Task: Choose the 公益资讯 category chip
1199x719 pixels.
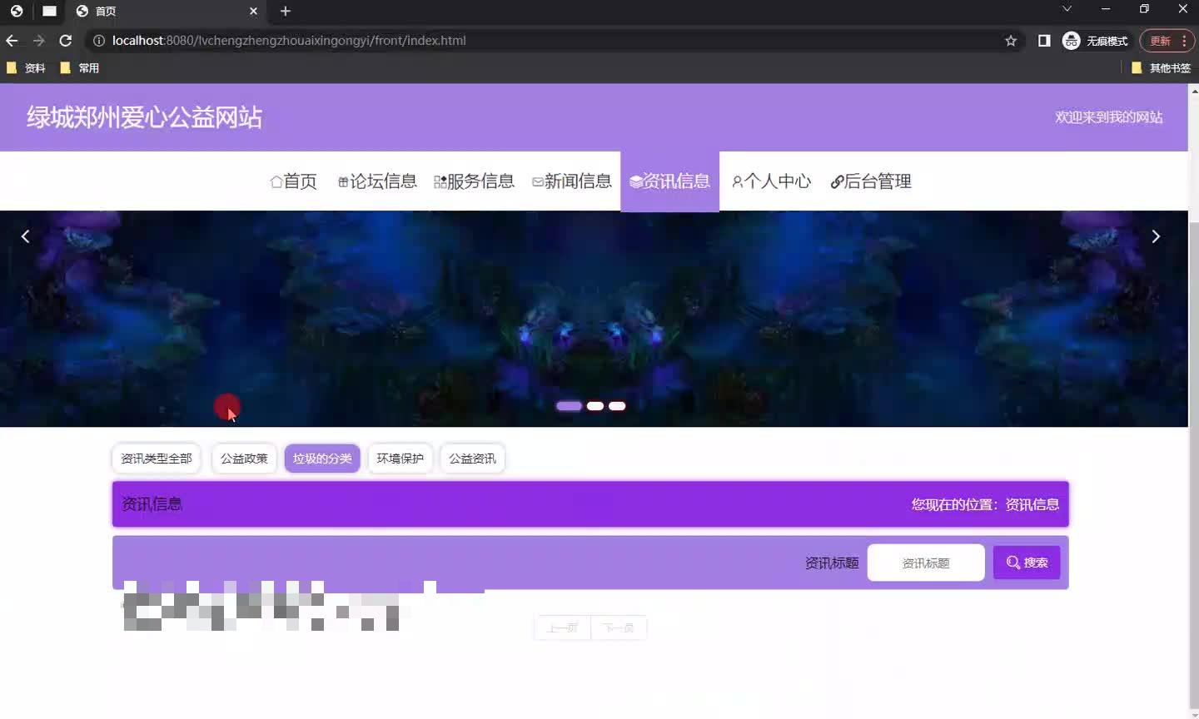Action: (x=472, y=459)
